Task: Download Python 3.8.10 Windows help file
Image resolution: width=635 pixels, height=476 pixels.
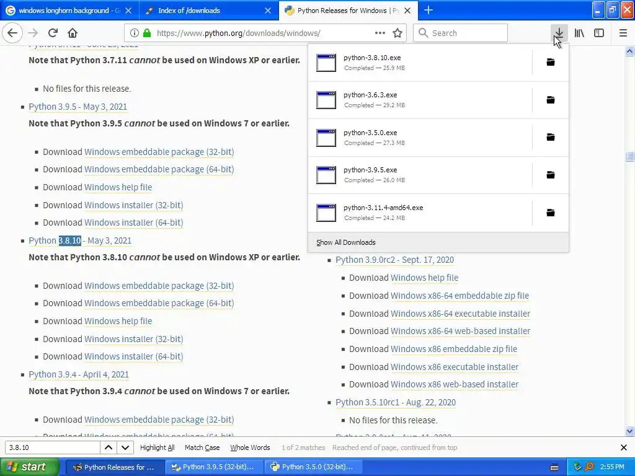Action: point(118,321)
